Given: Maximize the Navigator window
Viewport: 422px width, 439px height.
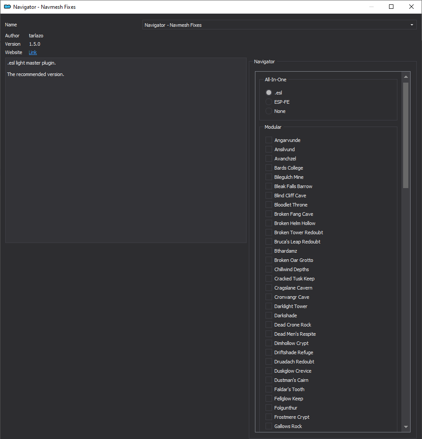Looking at the screenshot, I should point(391,7).
